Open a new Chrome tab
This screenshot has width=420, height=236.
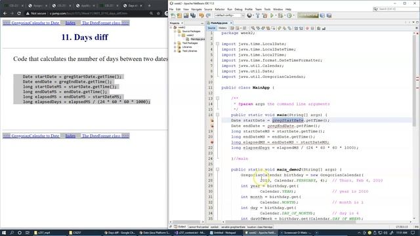(x=149, y=5)
